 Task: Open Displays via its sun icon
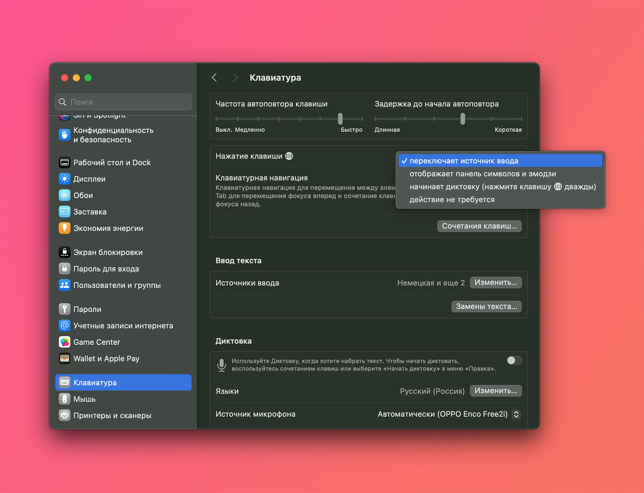point(64,179)
